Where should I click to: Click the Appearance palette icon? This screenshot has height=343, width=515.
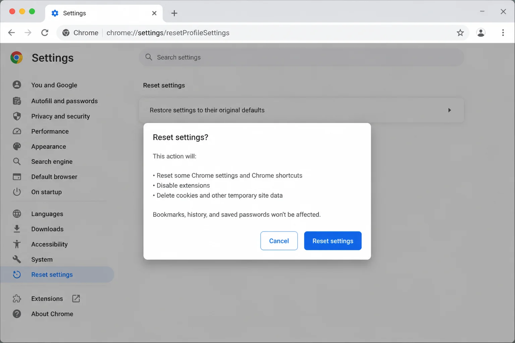17,146
